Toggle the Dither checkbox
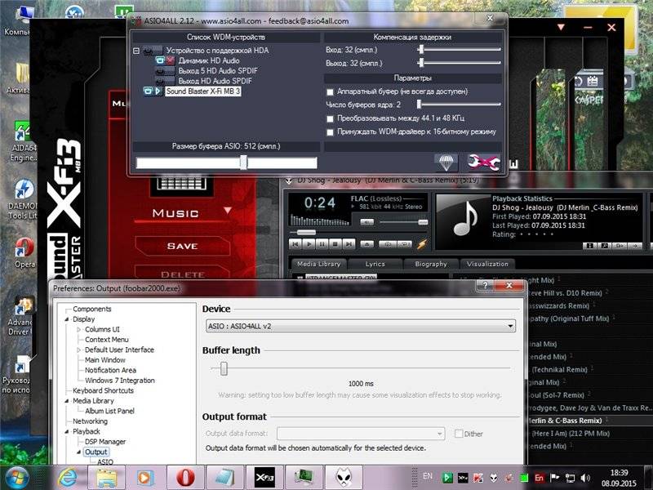The height and width of the screenshot is (490, 653). pos(459,434)
